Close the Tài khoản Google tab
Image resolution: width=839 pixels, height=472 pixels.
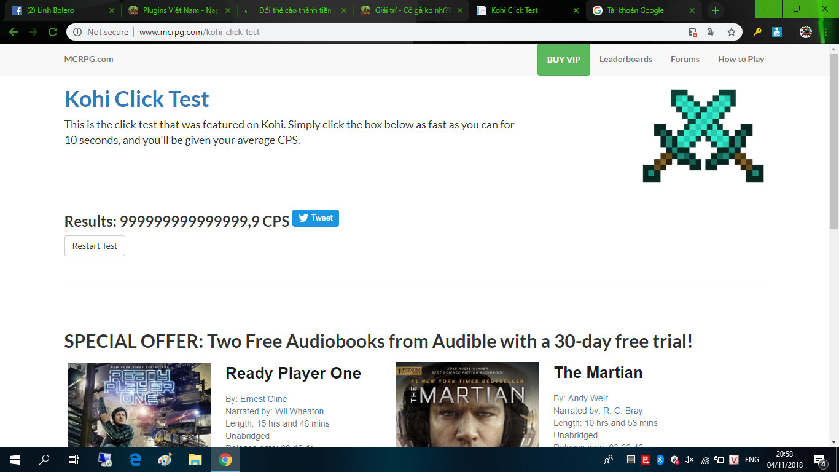tap(692, 10)
